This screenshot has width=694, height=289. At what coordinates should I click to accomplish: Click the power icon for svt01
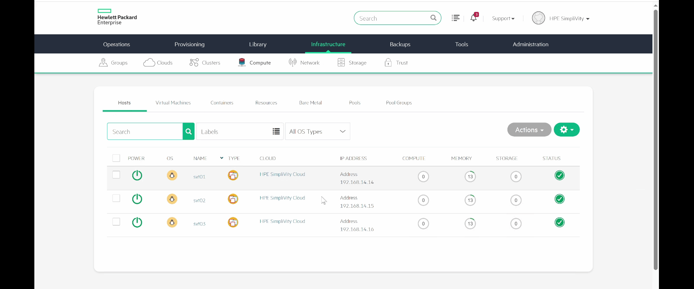137,176
